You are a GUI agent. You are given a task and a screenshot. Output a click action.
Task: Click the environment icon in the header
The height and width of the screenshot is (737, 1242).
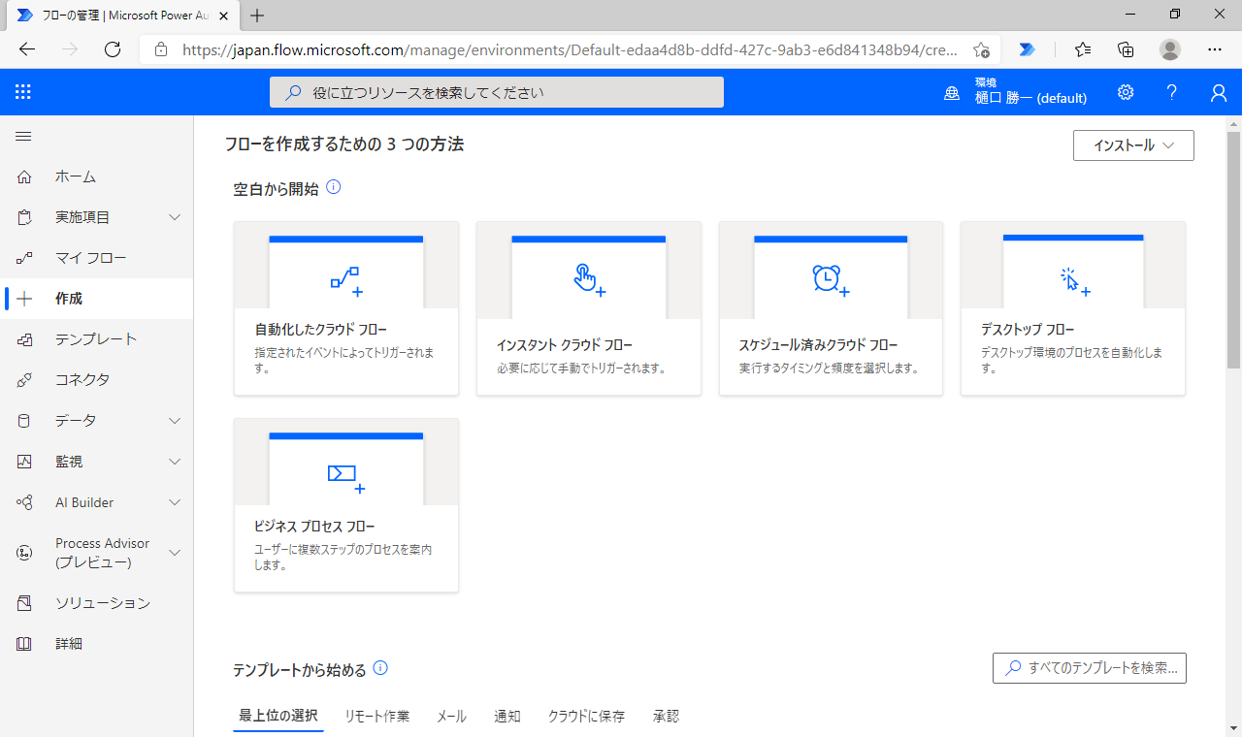point(952,93)
